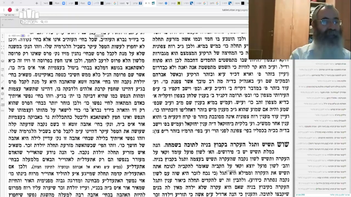
Task: Click the 310 ספרים count at the bottom of the list
Action: pyautogui.click(x=300, y=195)
